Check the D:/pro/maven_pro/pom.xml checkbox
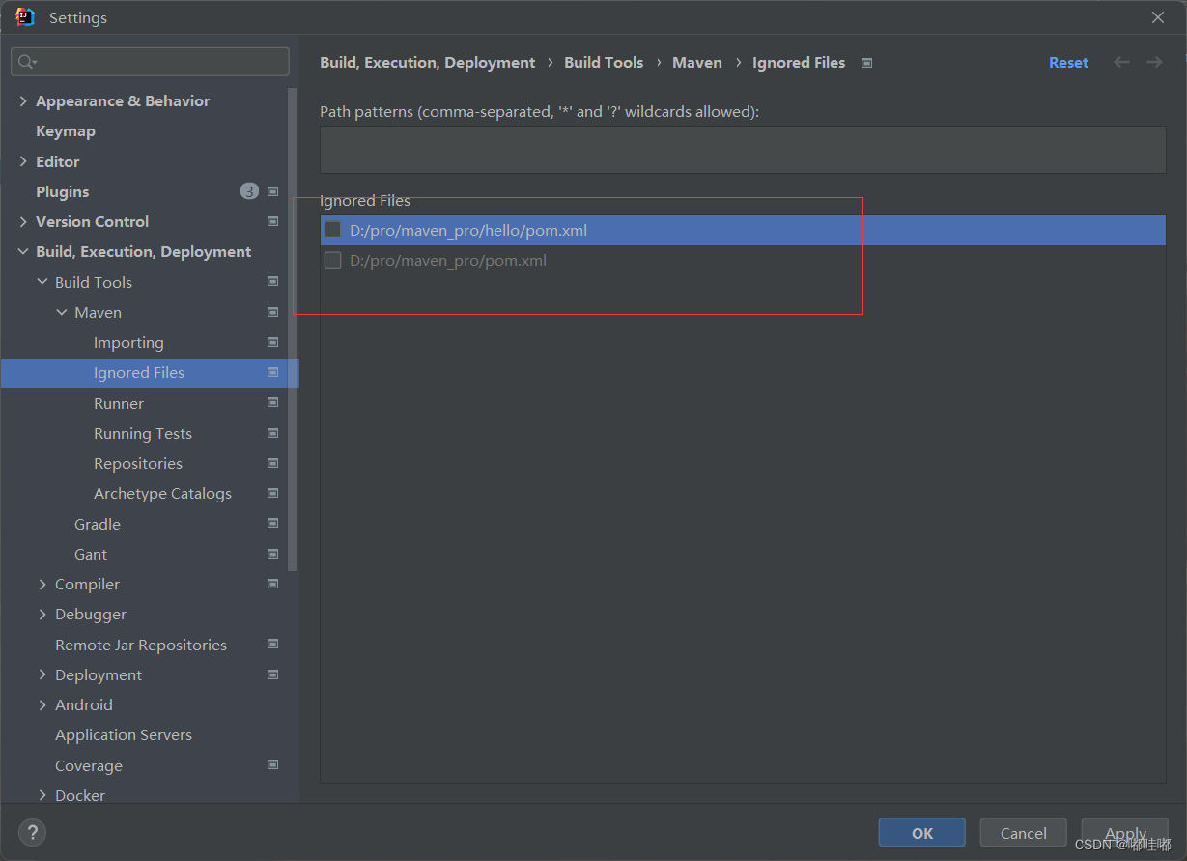 (333, 260)
